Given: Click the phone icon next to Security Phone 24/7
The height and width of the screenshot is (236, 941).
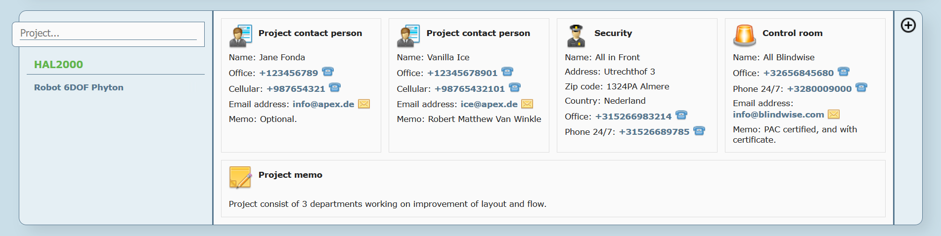Looking at the screenshot, I should (x=699, y=131).
